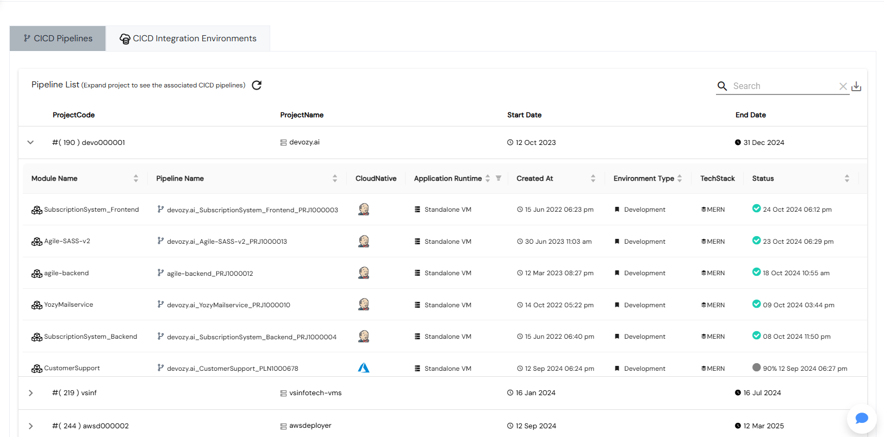Click module icon next to SubscriptionSystem_Backend
This screenshot has height=437, width=884.
click(37, 337)
